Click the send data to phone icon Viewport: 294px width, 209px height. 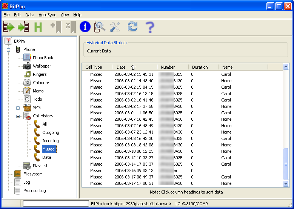23,27
